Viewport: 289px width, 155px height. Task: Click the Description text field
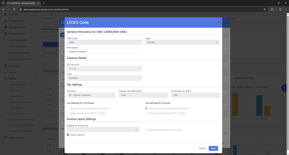[x=104, y=52]
